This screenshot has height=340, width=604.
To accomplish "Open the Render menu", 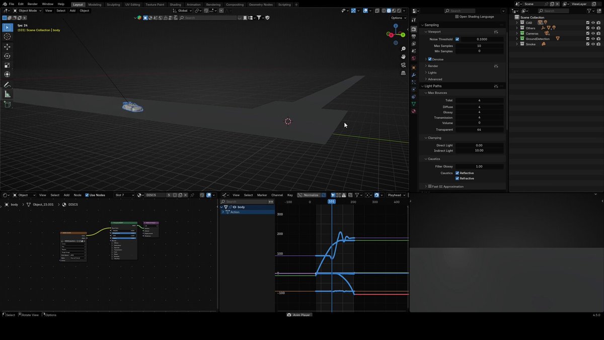I will click(32, 4).
